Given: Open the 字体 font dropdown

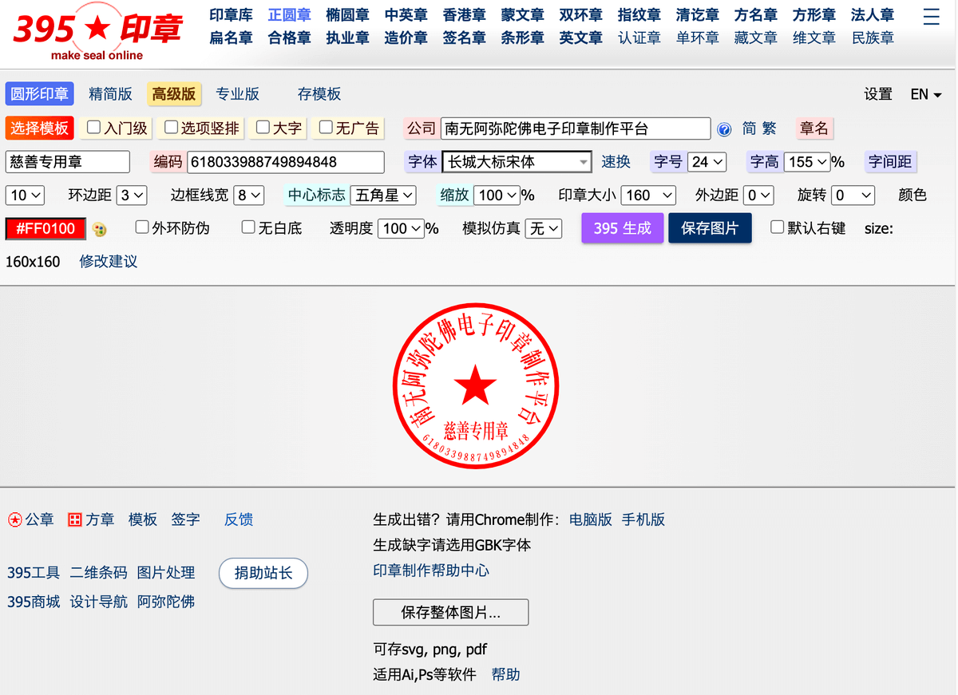Looking at the screenshot, I should coord(517,162).
